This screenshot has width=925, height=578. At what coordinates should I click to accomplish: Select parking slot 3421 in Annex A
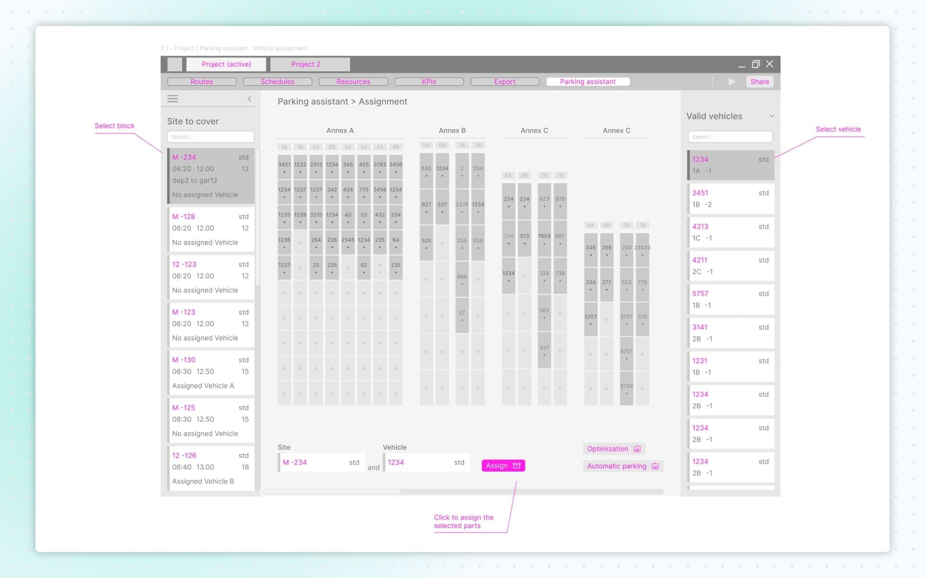click(x=284, y=167)
